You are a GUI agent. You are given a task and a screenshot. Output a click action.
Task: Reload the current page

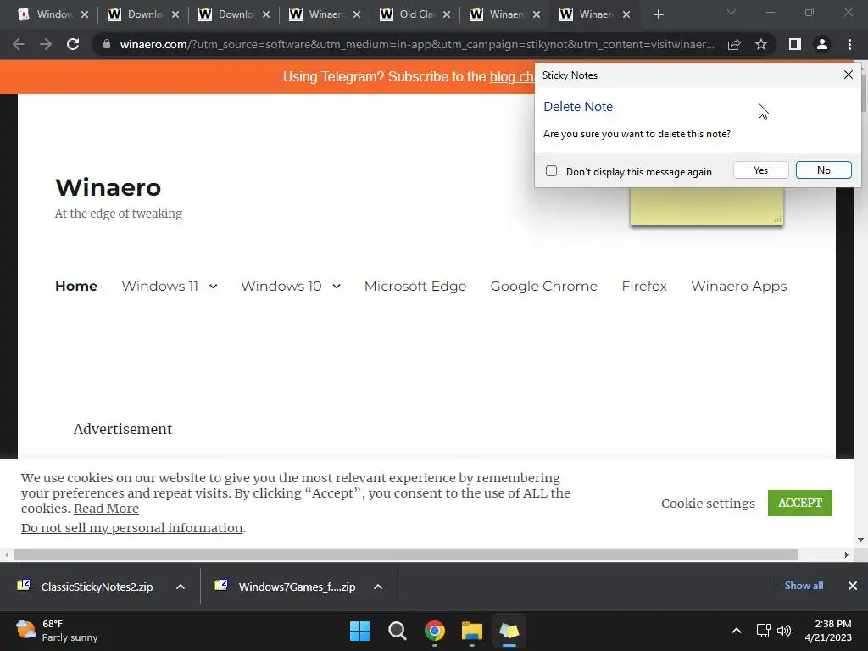[x=73, y=44]
